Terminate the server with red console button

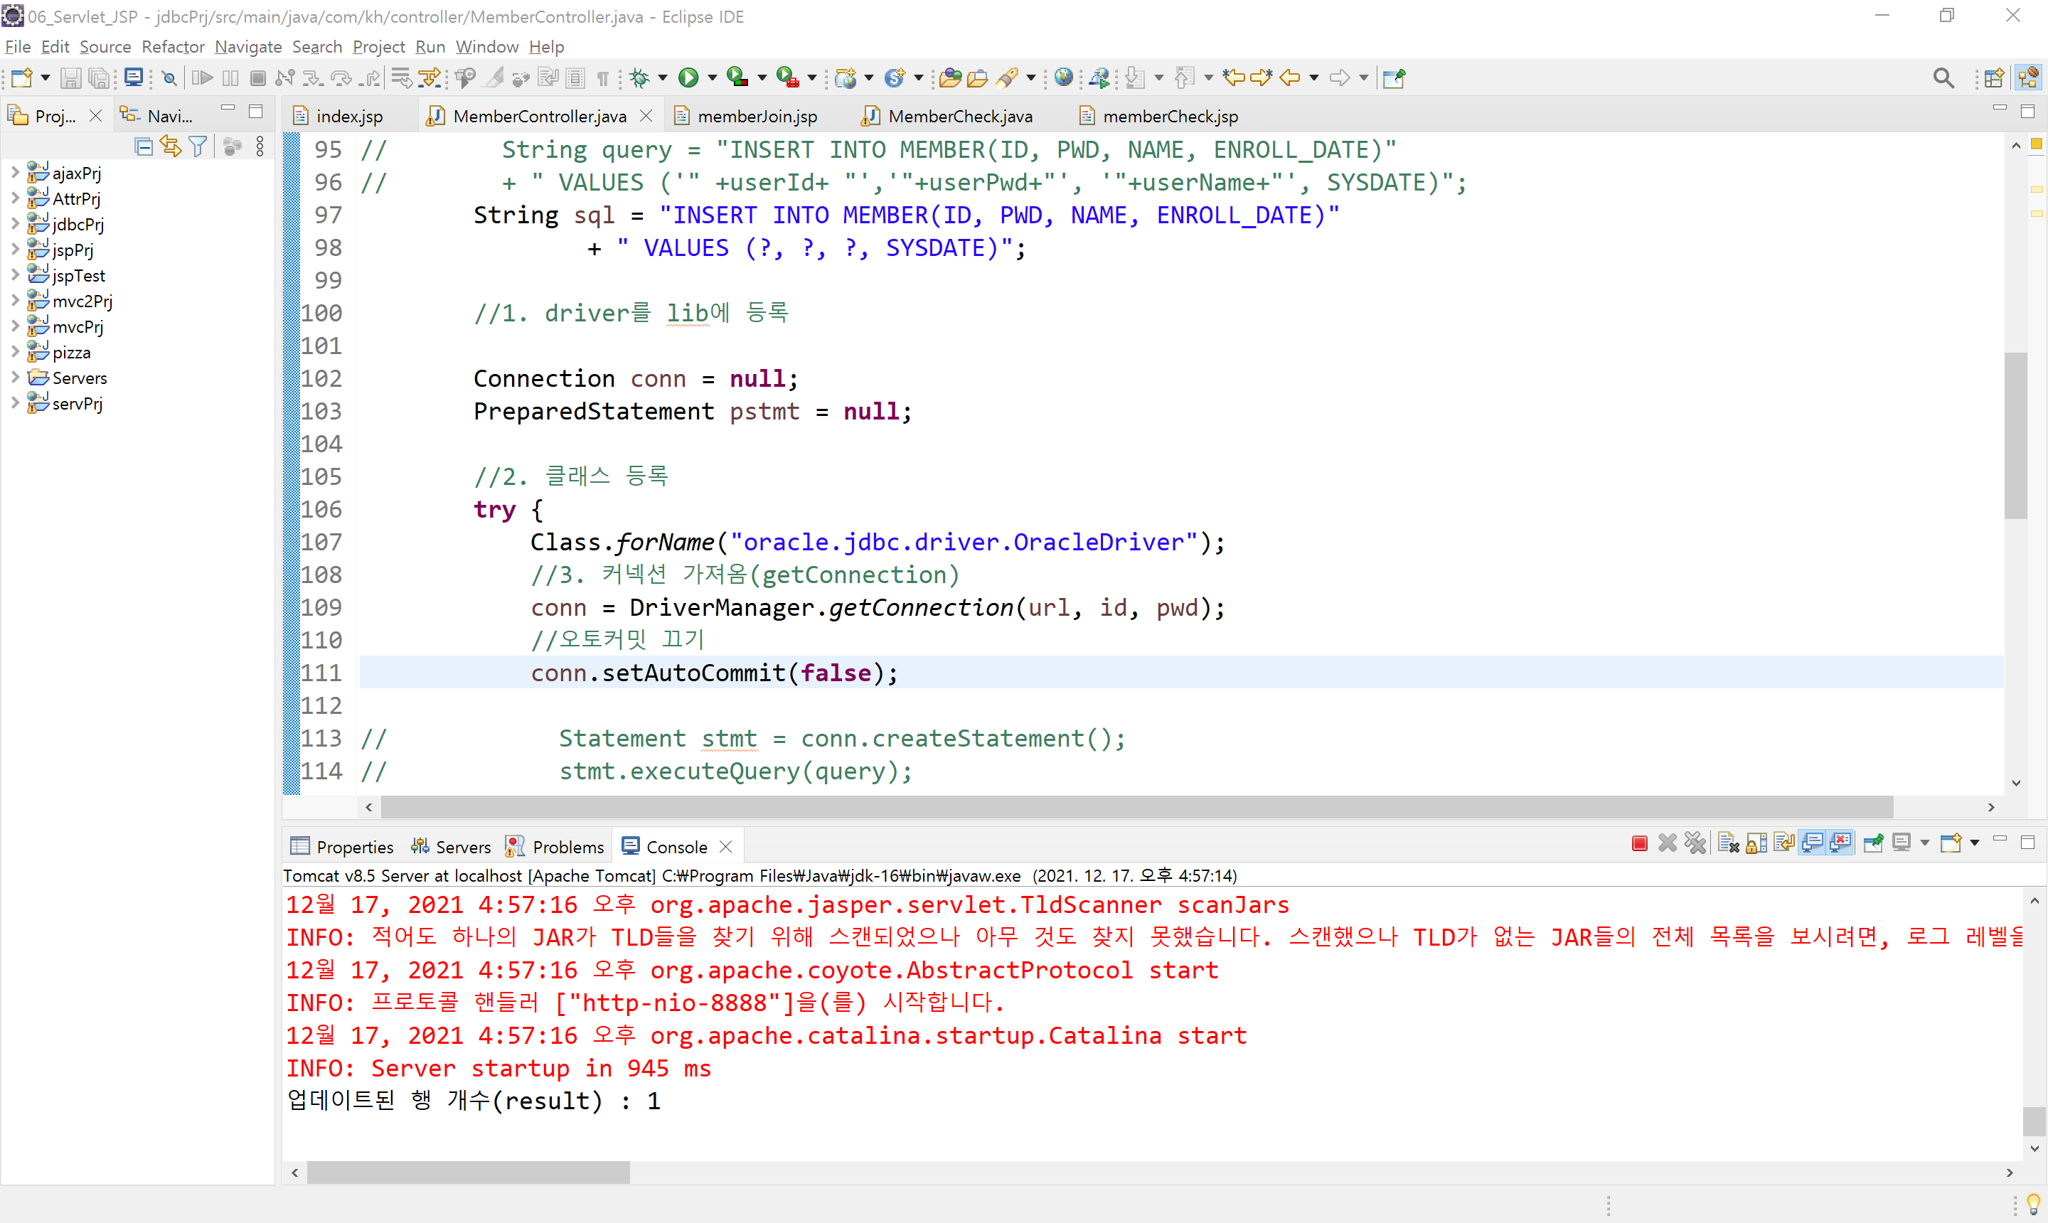click(x=1639, y=843)
